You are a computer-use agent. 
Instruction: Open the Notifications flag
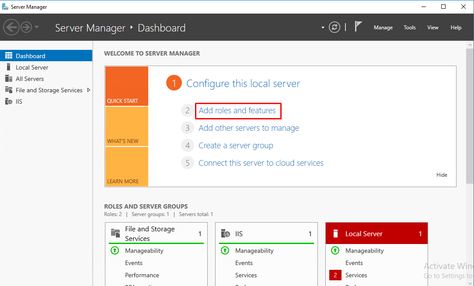coord(358,27)
